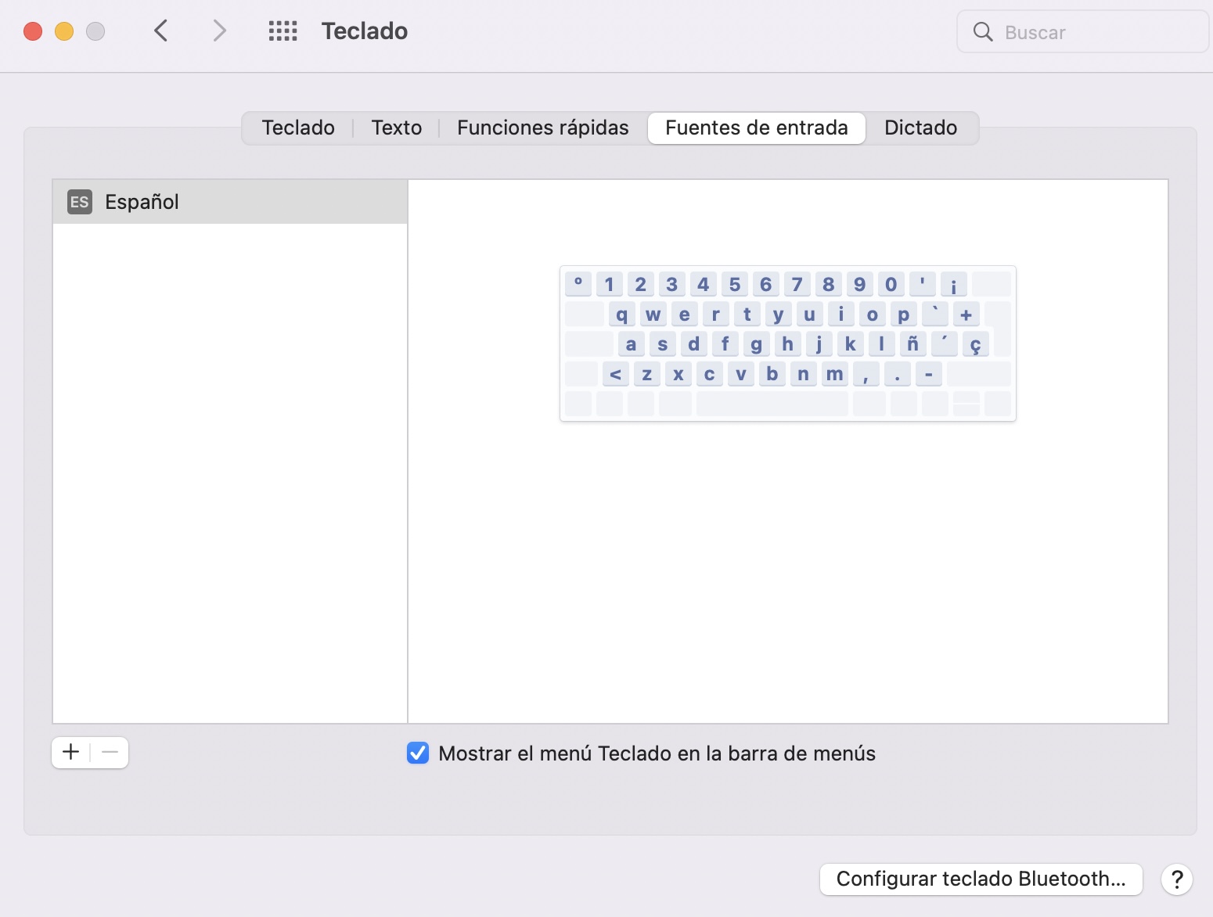
Task: Select the ñ key on the keyboard preview
Action: coord(912,343)
